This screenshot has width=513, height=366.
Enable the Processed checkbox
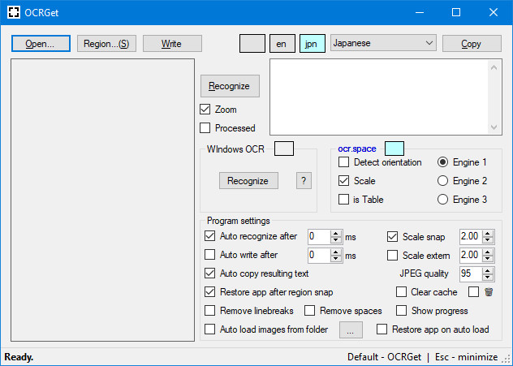click(205, 128)
